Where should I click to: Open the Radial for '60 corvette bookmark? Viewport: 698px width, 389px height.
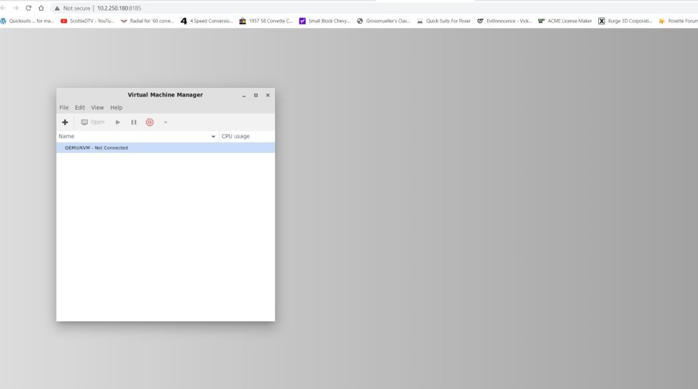147,21
